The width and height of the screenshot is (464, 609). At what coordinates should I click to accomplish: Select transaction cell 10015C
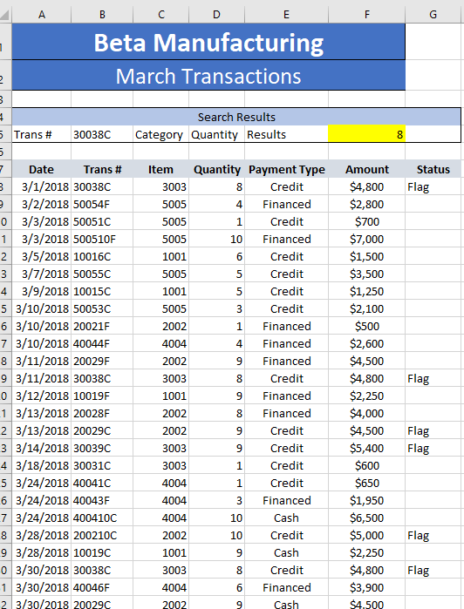102,291
